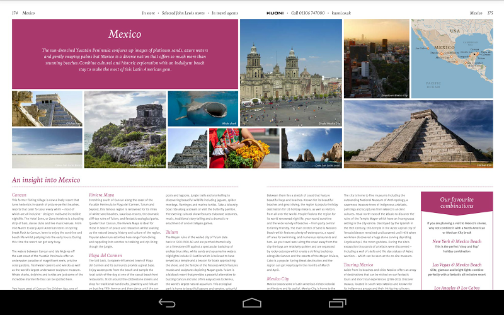The height and width of the screenshot is (315, 504).
Task: Tap 'Selected John Lewis stores' header text
Action: 183,13
